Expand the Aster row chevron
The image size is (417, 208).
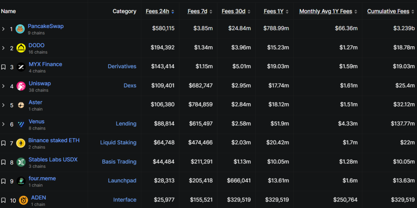[x=3, y=105]
